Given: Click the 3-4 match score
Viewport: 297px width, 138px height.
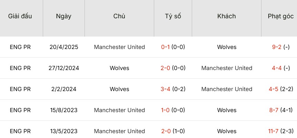Looking at the screenshot, I should click(x=166, y=89).
